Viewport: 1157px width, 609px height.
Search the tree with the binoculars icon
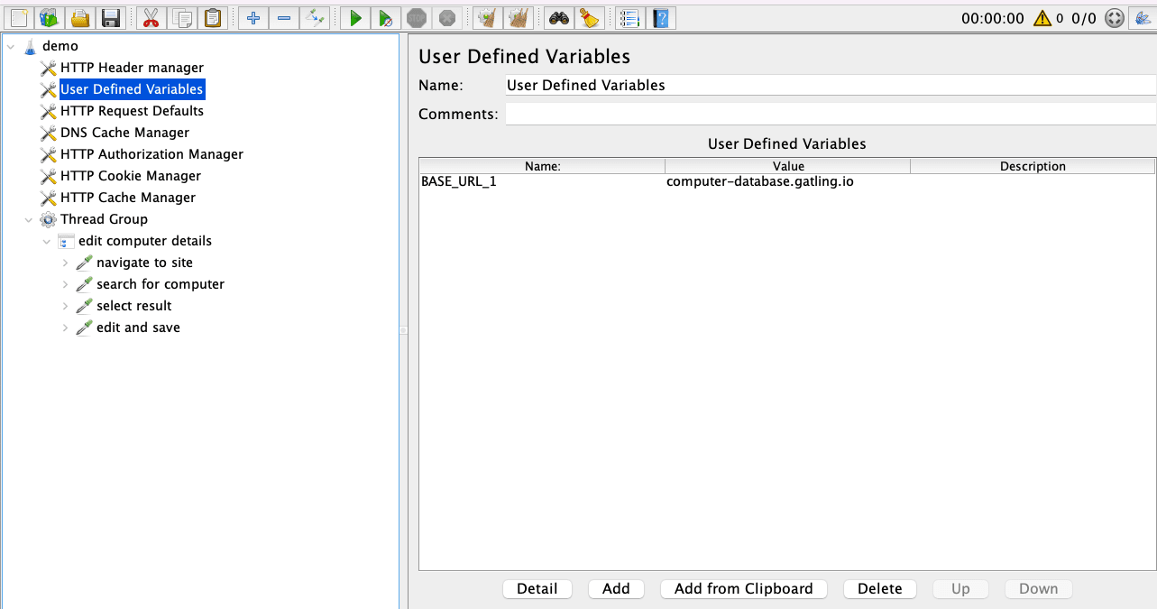click(x=559, y=17)
